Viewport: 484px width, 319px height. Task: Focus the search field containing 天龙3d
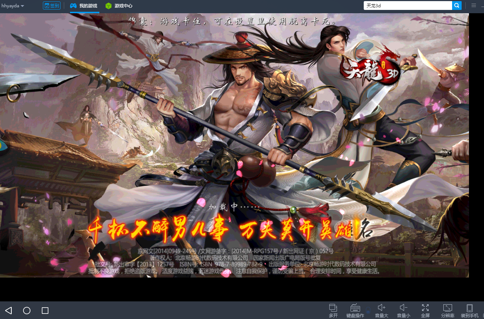(408, 6)
